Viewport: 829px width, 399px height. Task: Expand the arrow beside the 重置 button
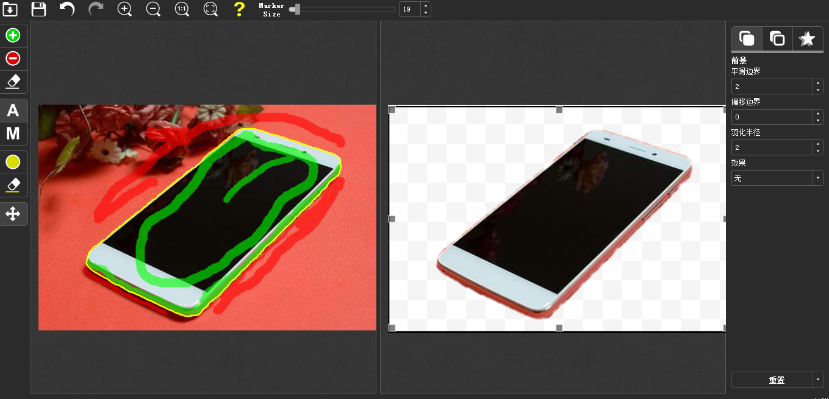pos(818,380)
